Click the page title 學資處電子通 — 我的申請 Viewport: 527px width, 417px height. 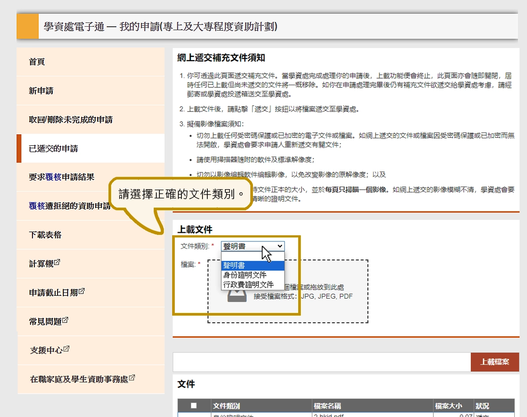161,27
